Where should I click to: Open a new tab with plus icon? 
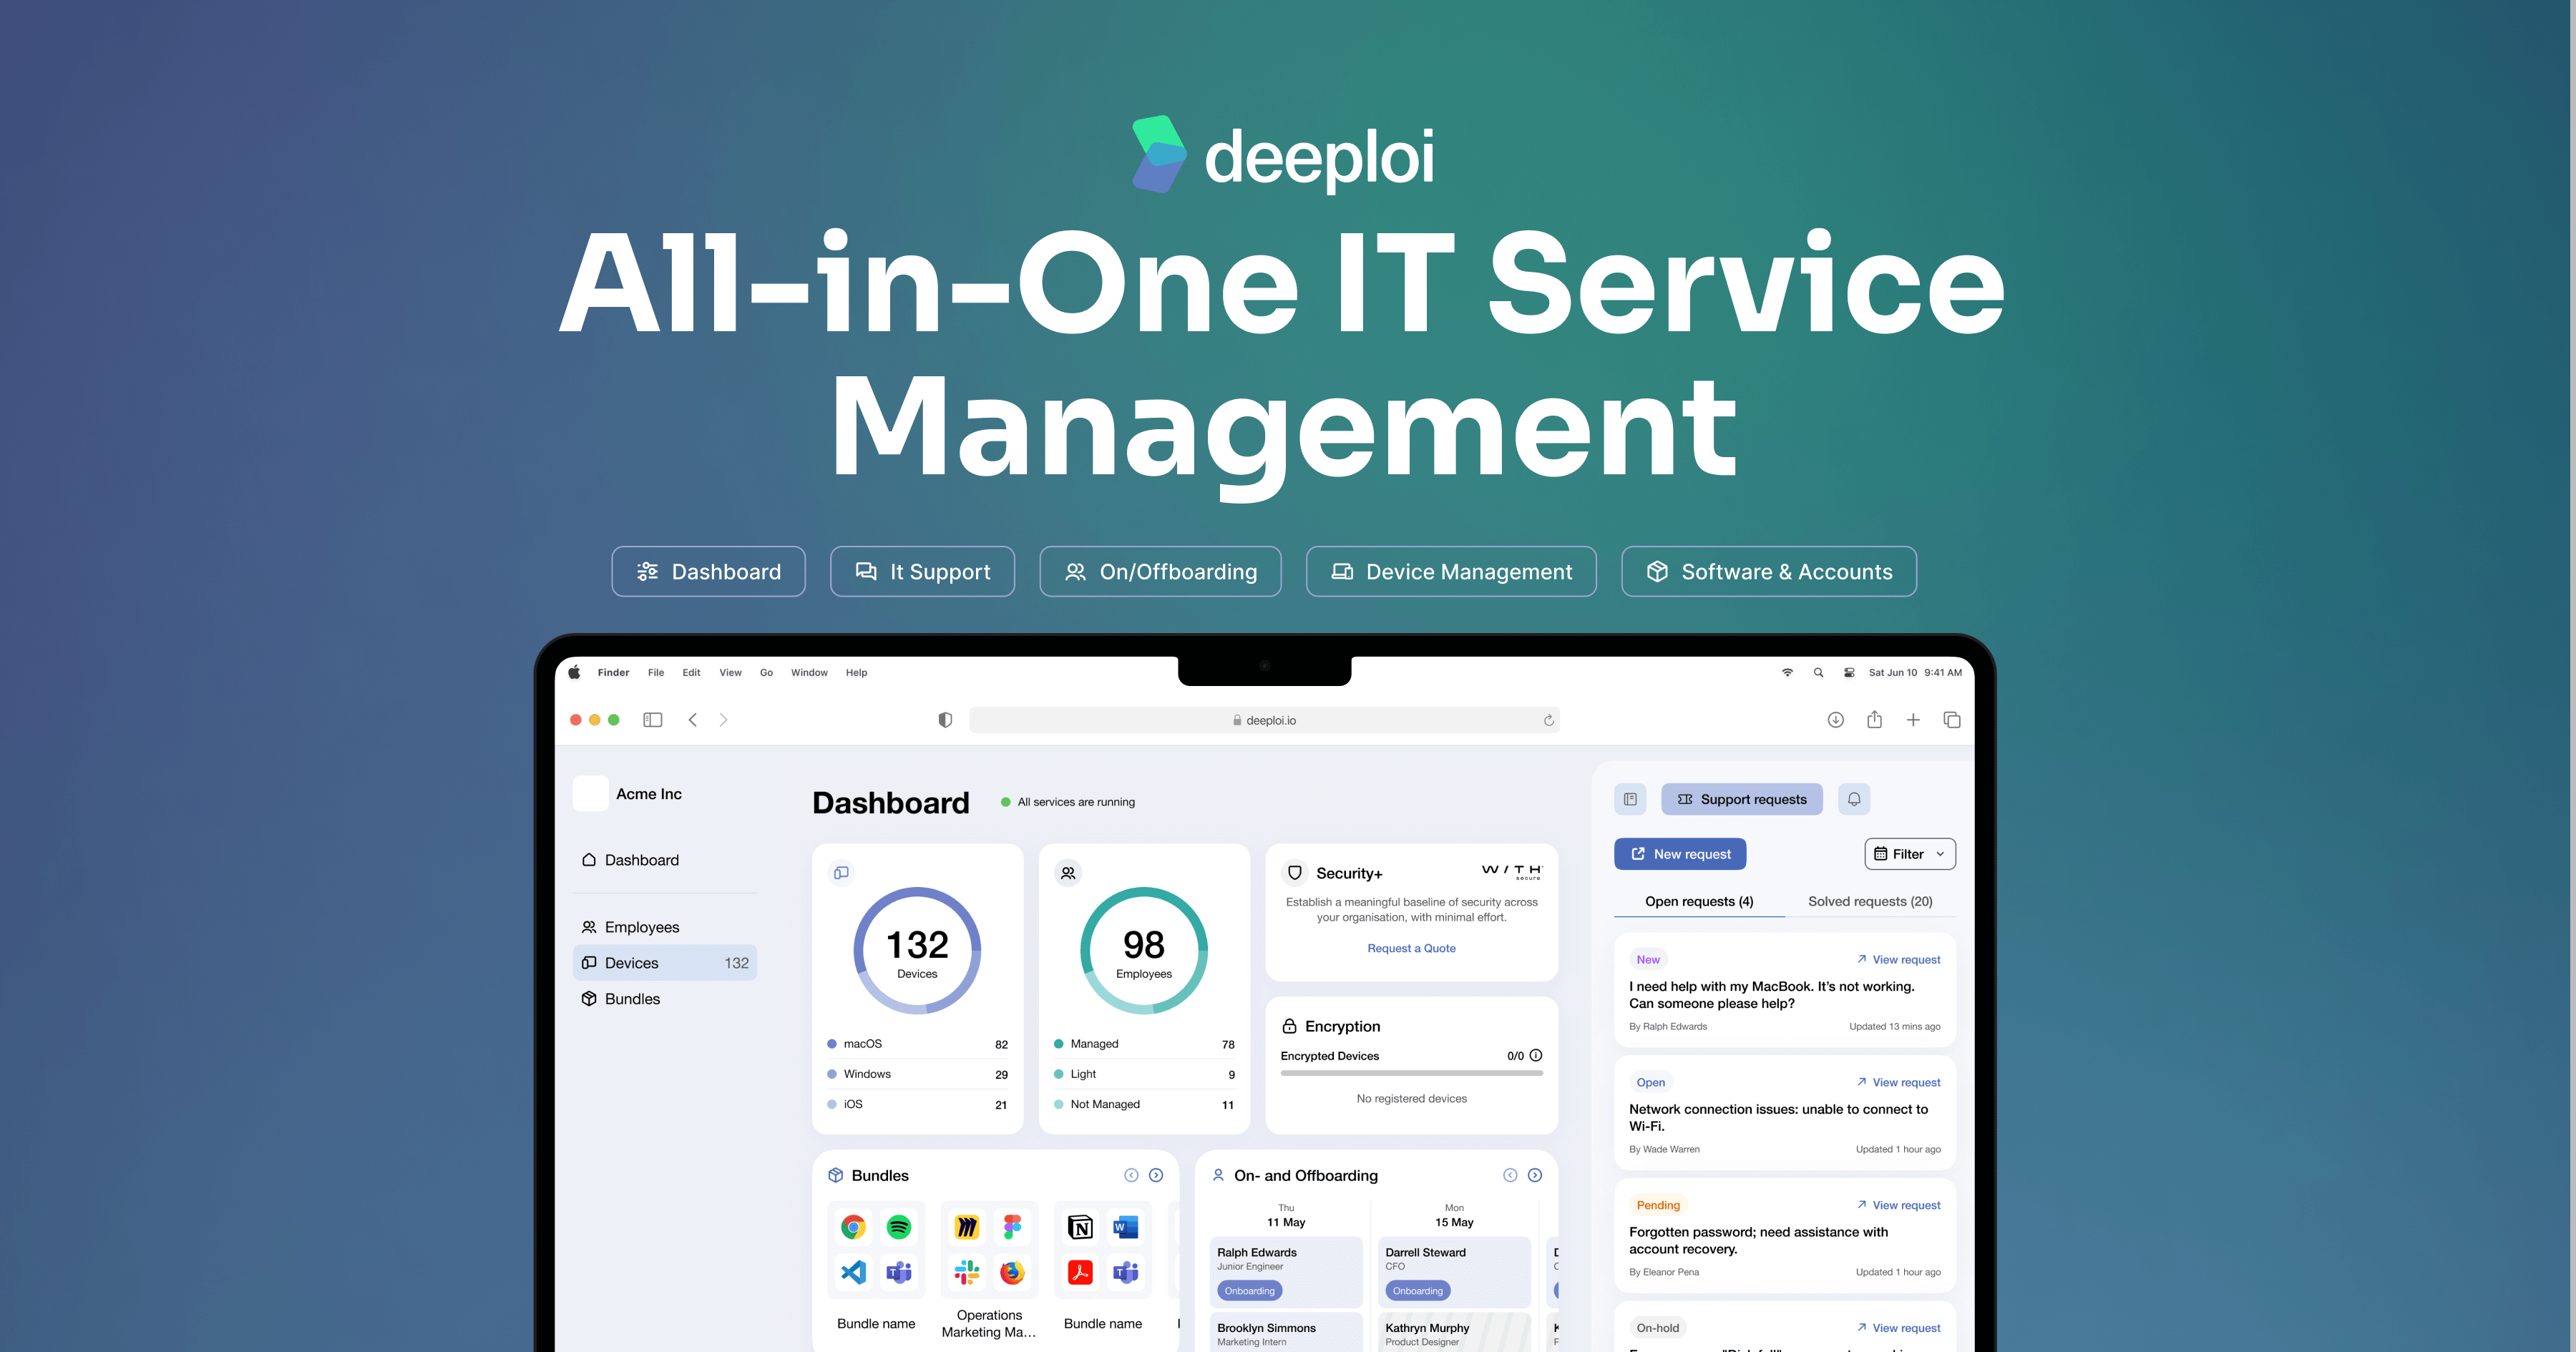1912,720
